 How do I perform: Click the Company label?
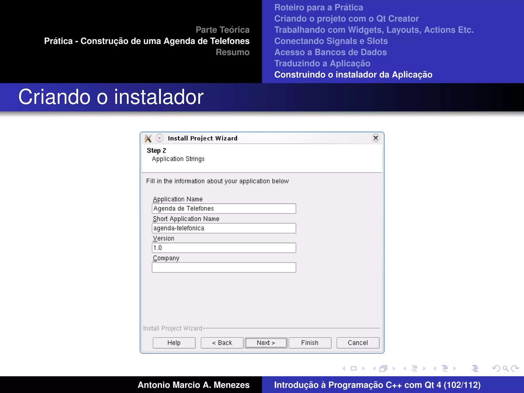click(166, 258)
